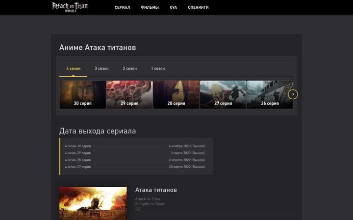
Task: Switch to the 1 сезон tab
Action: [x=158, y=68]
